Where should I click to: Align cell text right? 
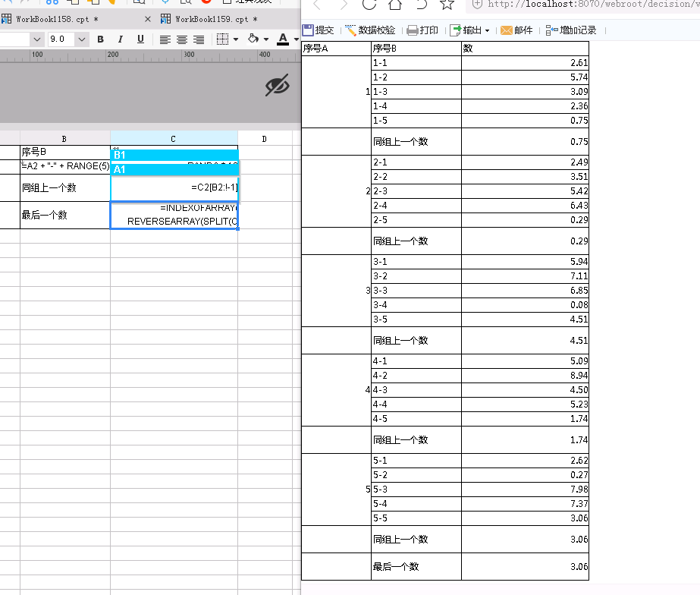[x=199, y=39]
